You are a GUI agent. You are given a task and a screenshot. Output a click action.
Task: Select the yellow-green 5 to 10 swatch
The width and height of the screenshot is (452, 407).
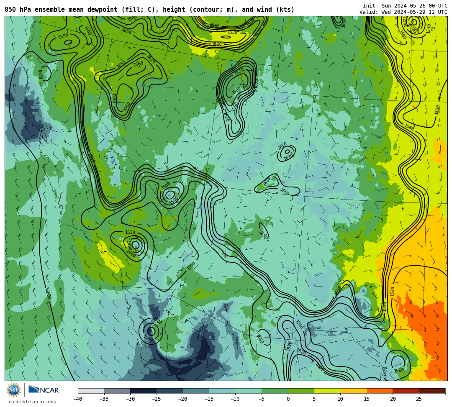pos(327,391)
